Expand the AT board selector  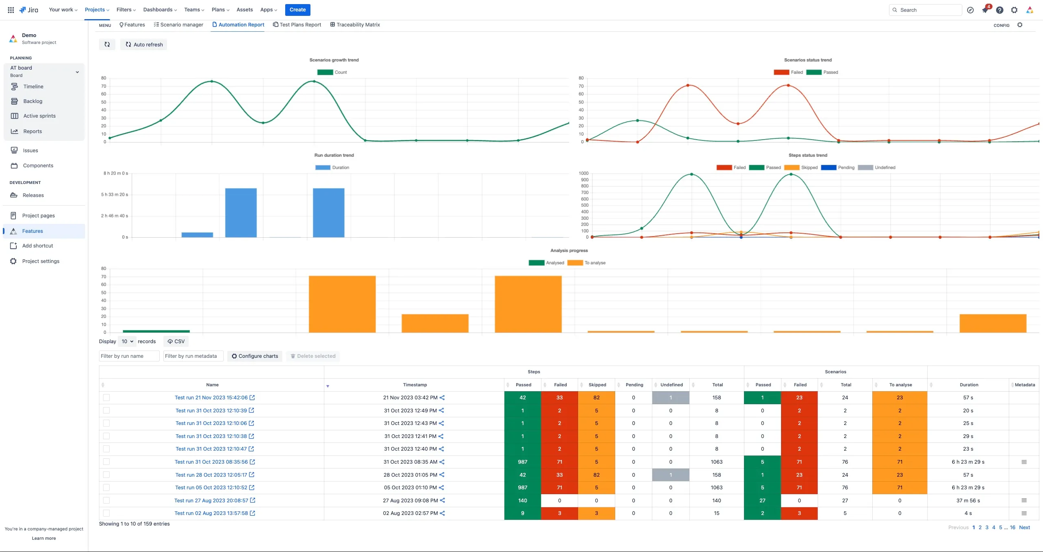click(x=44, y=71)
